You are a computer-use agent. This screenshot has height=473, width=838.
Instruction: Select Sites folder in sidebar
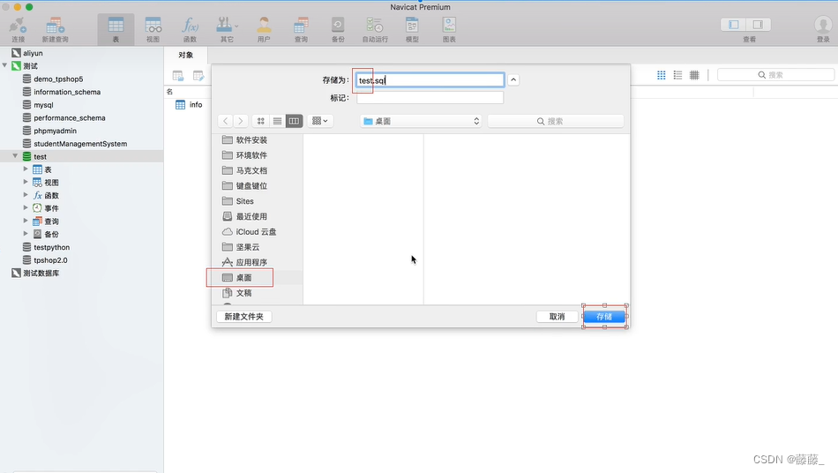244,201
